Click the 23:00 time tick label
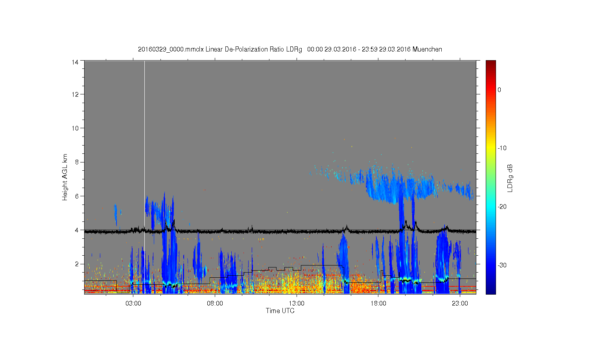Viewport: 590px width, 354px height. coord(460,304)
